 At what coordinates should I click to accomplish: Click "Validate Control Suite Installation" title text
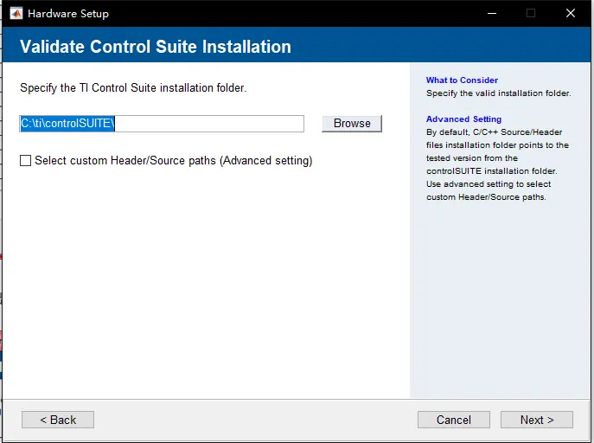coord(156,47)
